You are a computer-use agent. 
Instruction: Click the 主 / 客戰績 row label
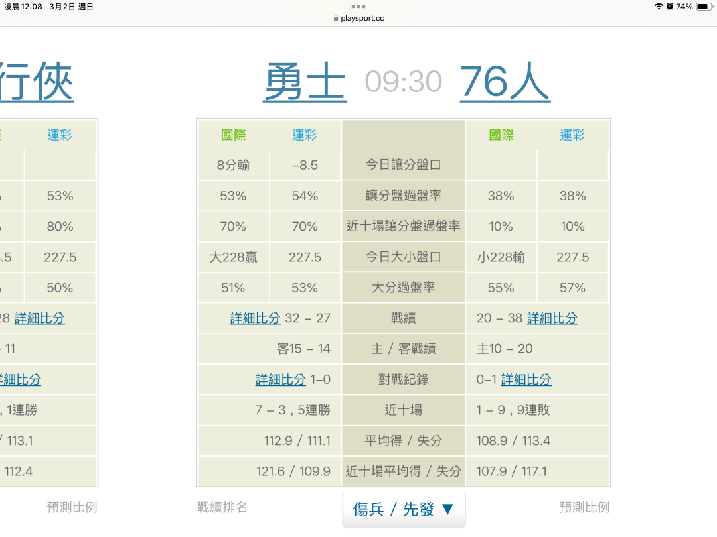404,349
